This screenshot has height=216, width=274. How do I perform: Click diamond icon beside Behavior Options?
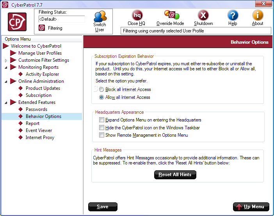point(21,116)
